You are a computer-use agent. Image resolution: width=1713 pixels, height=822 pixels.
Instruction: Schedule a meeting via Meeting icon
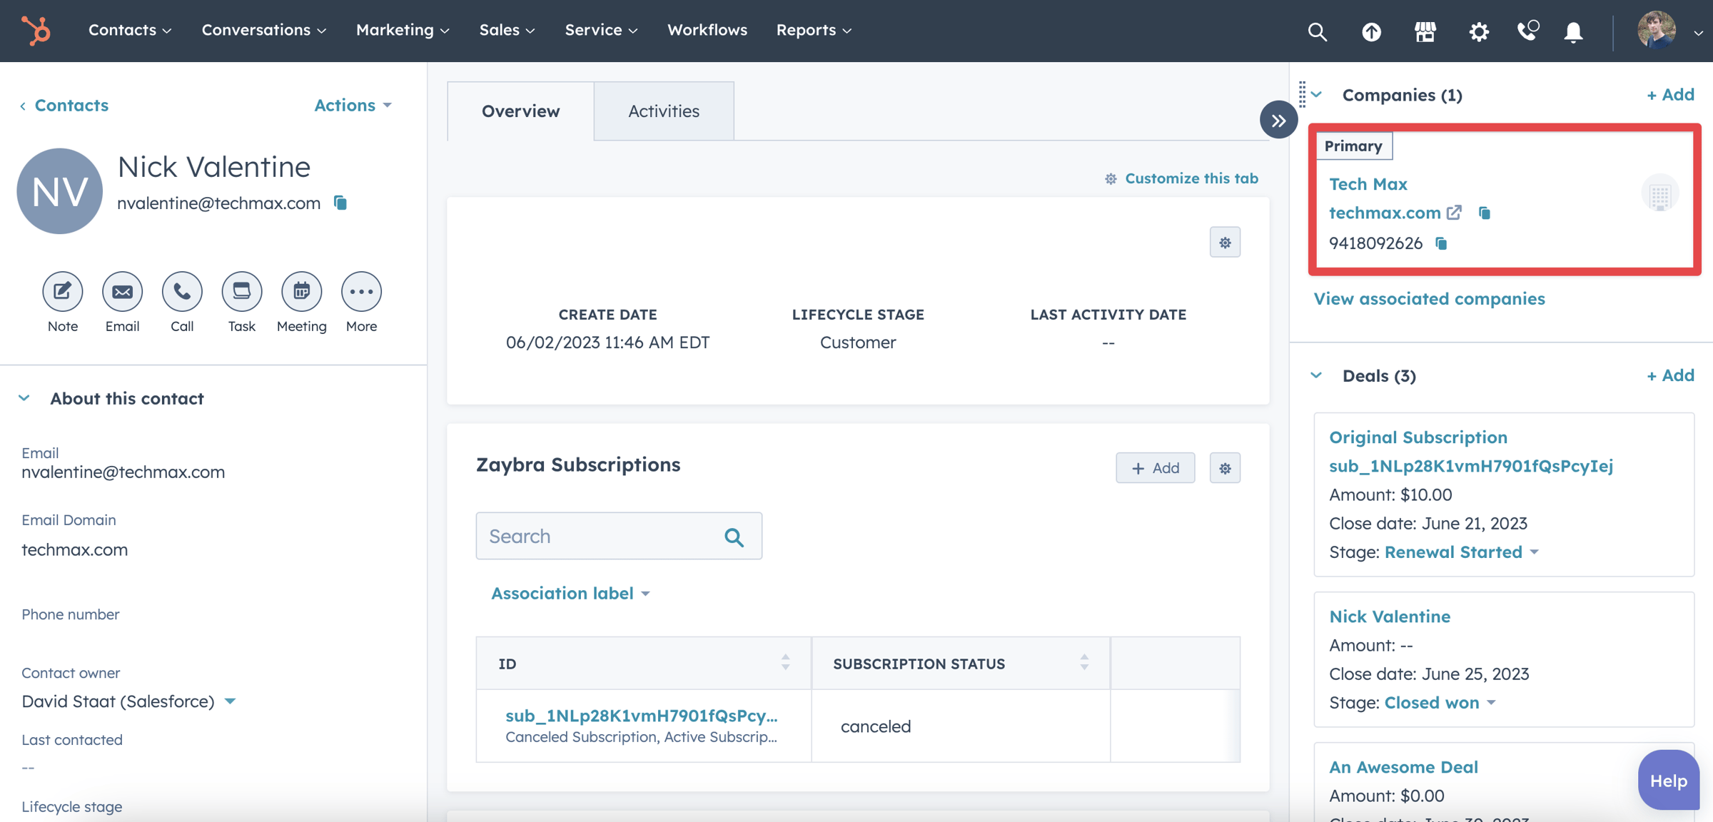point(301,291)
